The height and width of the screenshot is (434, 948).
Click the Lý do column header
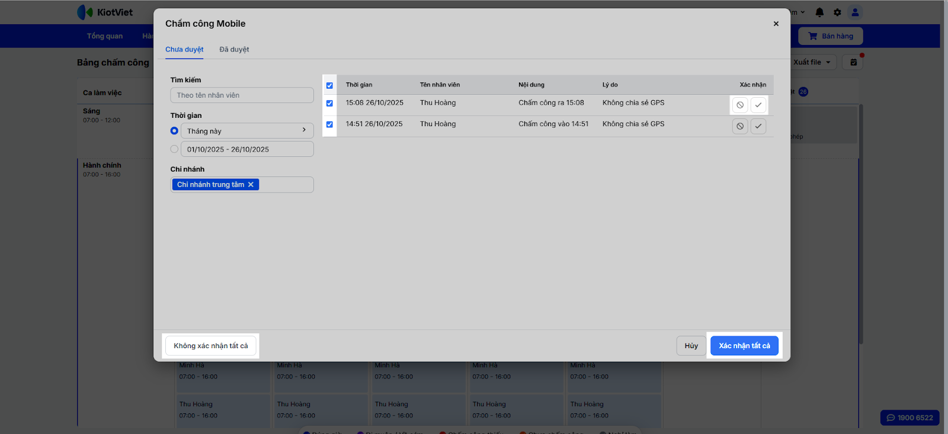point(610,85)
